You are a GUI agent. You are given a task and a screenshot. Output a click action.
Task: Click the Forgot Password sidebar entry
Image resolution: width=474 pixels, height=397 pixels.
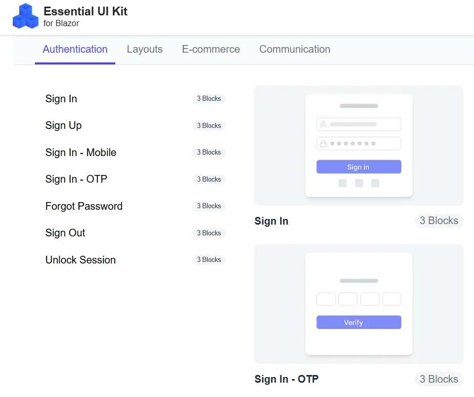[x=84, y=206]
